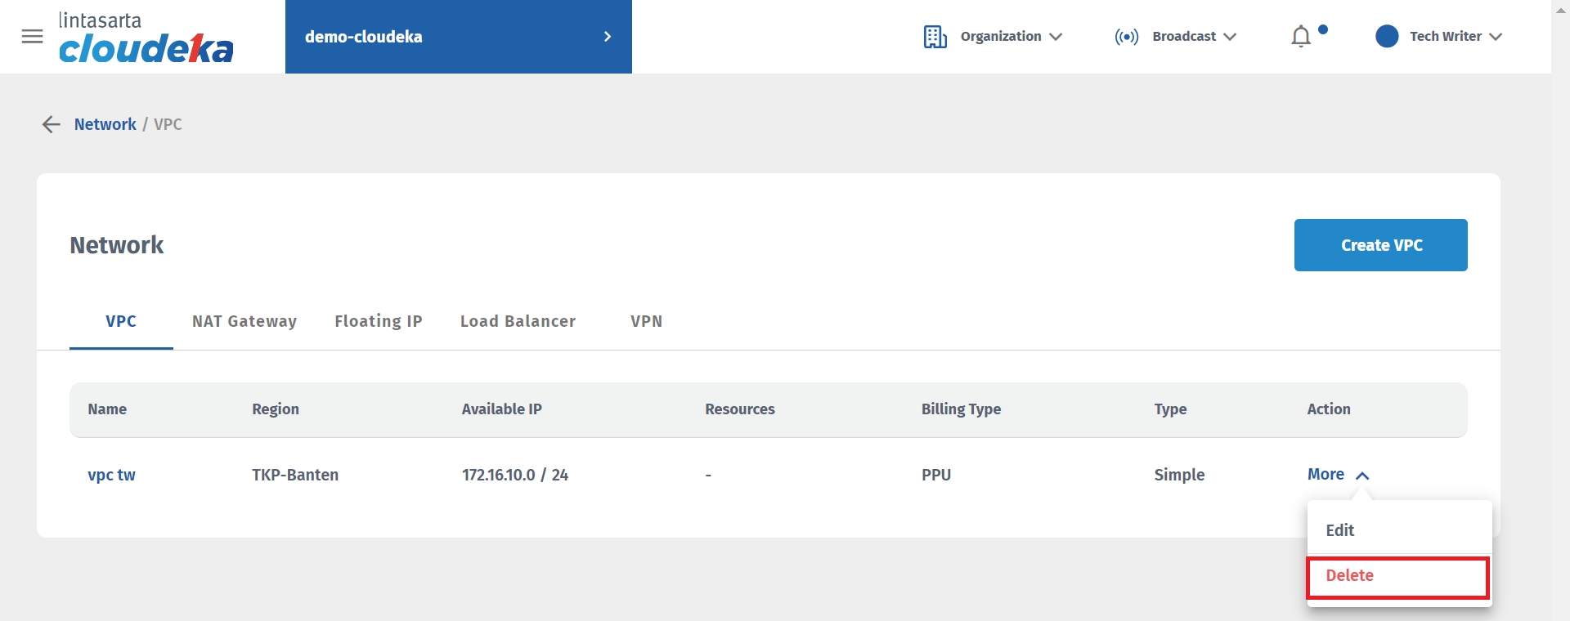The width and height of the screenshot is (1570, 621).
Task: Click the Create VPC button
Action: click(1380, 245)
